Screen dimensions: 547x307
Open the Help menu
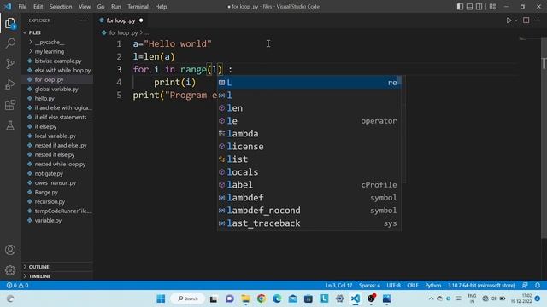click(161, 7)
